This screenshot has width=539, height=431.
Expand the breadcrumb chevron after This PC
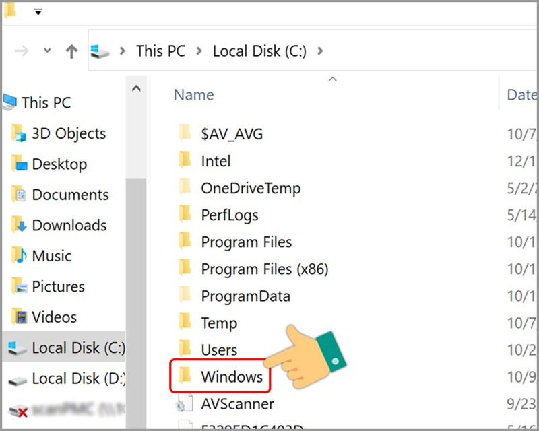(198, 51)
